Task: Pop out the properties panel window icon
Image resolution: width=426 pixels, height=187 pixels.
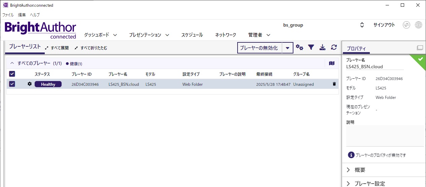Action: point(420,48)
